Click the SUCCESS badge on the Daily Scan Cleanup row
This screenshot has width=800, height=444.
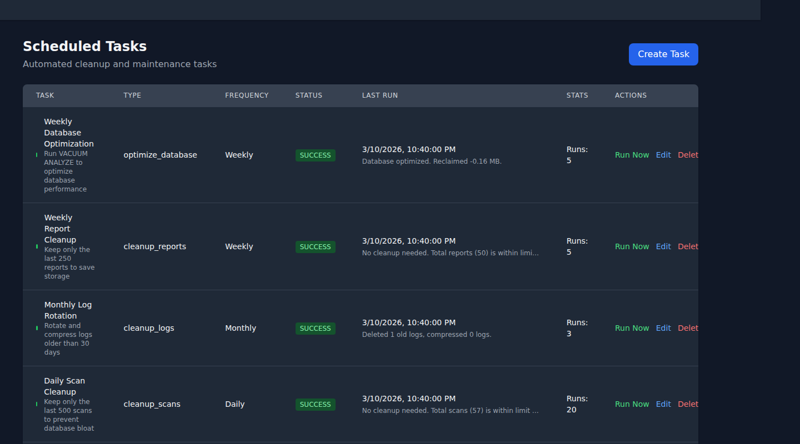click(x=315, y=404)
